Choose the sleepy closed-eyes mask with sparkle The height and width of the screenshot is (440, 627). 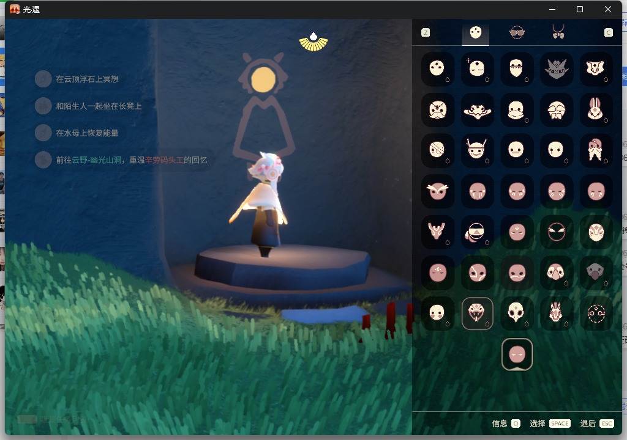click(x=477, y=68)
